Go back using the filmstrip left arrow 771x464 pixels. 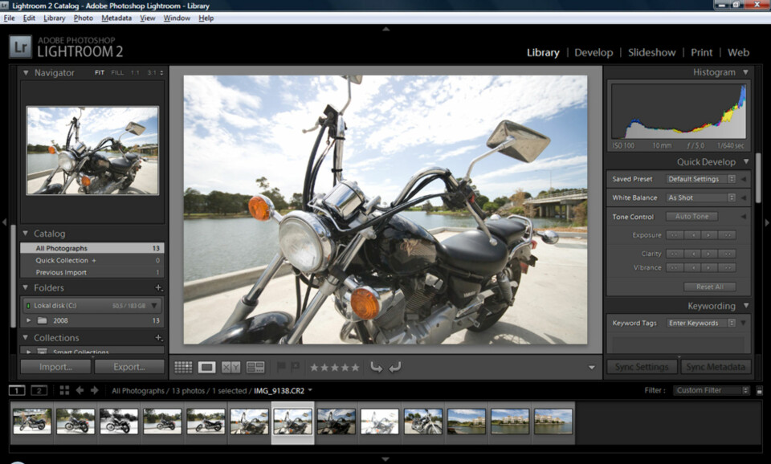pos(80,390)
